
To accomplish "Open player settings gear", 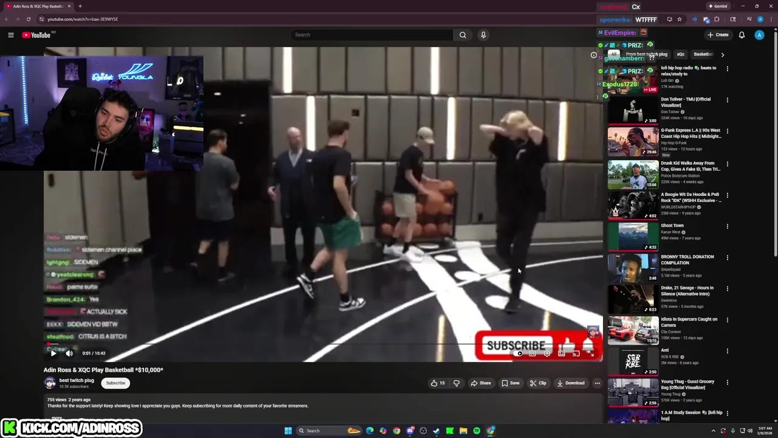I will coord(547,353).
